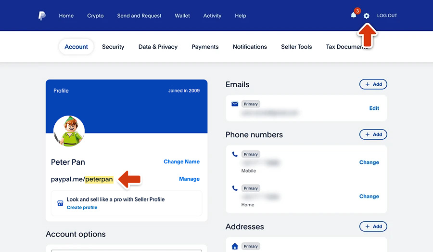
Task: Click the Home label under phone number
Action: coord(248,205)
